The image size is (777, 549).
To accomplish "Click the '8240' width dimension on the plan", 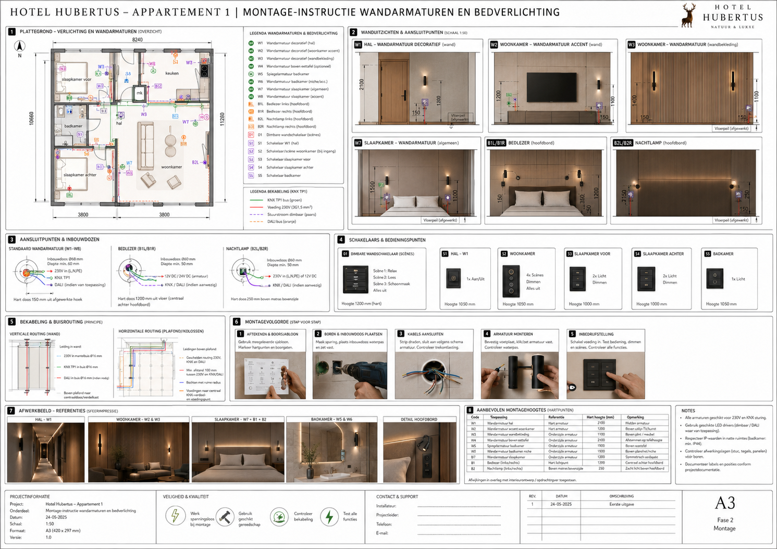I will pyautogui.click(x=138, y=40).
